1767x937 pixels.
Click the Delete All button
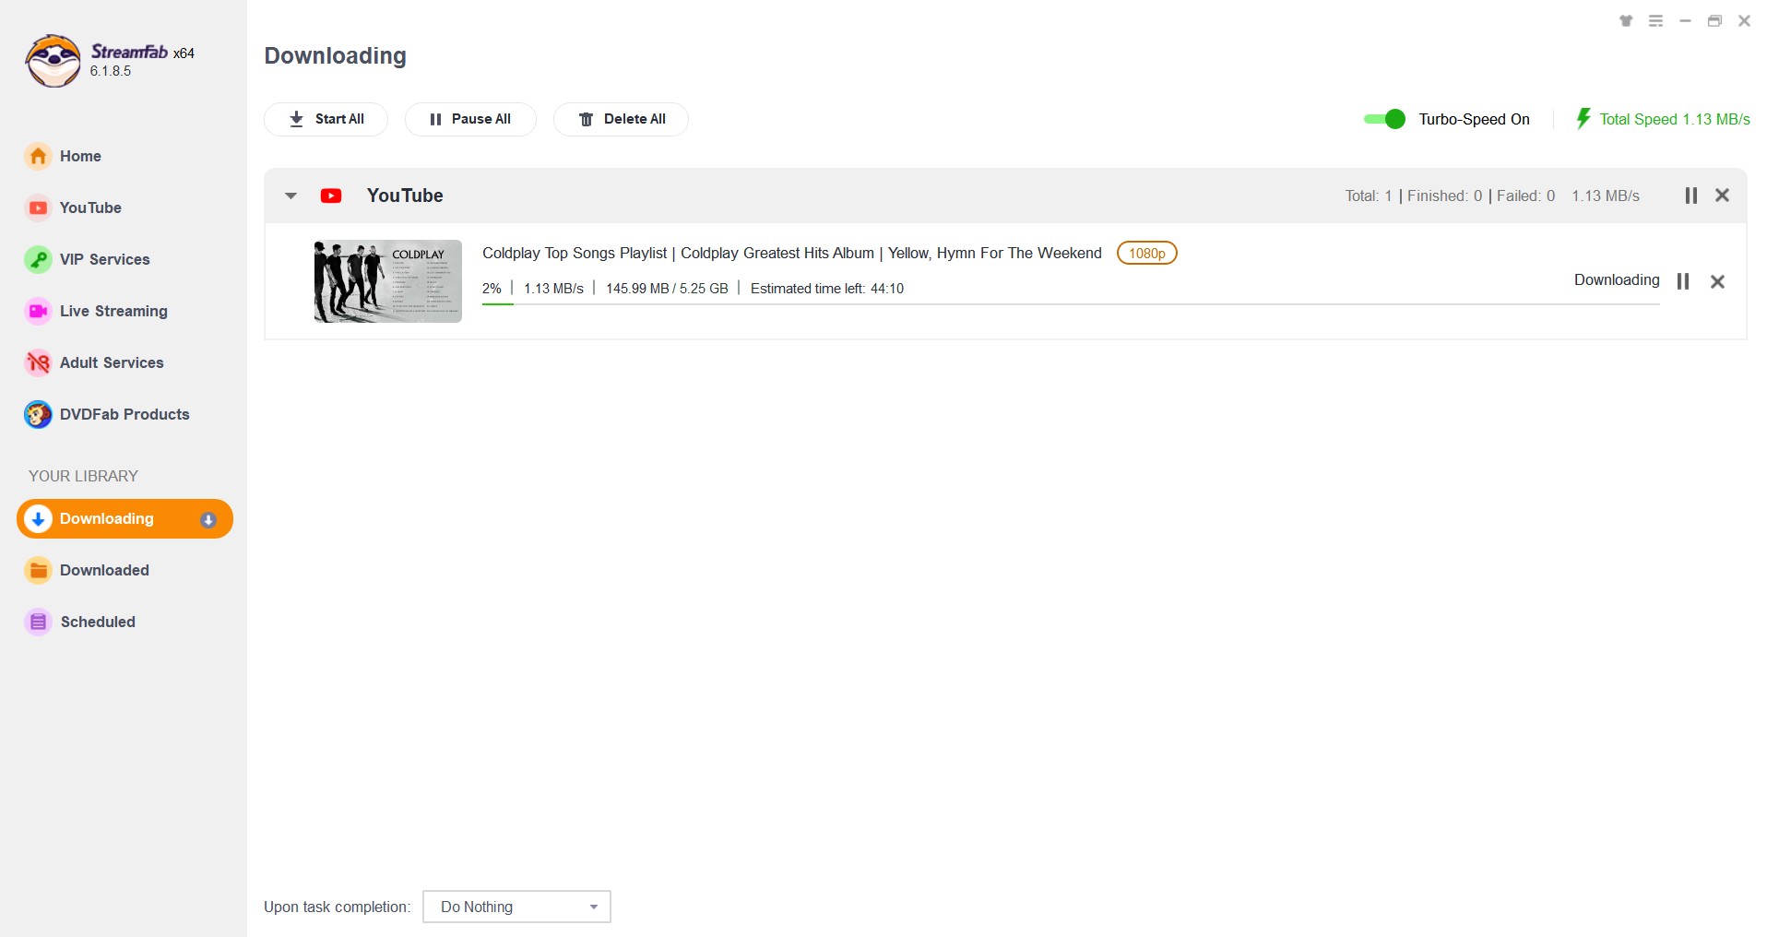[621, 119]
